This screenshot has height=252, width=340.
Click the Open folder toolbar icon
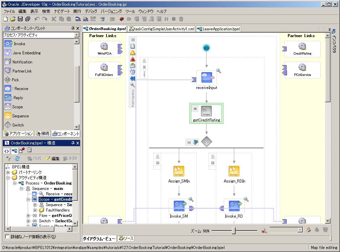click(13, 19)
